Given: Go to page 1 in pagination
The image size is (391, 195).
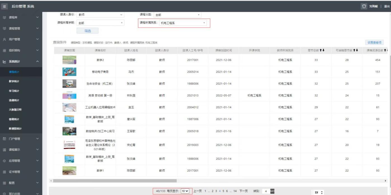Looking at the screenshot, I should pyautogui.click(x=205, y=191).
